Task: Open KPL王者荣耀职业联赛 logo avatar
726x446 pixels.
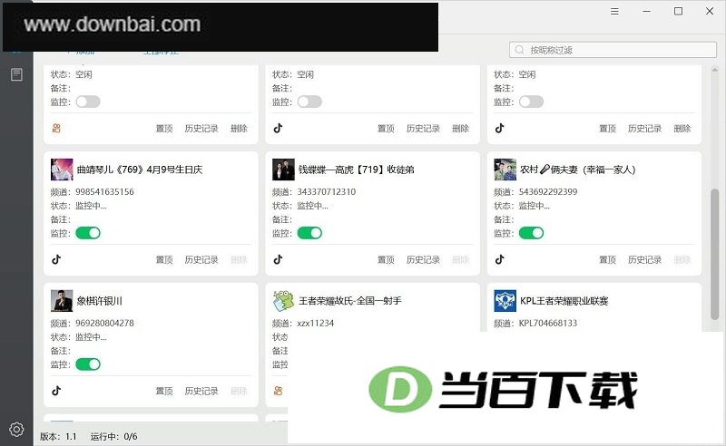Action: pos(505,301)
